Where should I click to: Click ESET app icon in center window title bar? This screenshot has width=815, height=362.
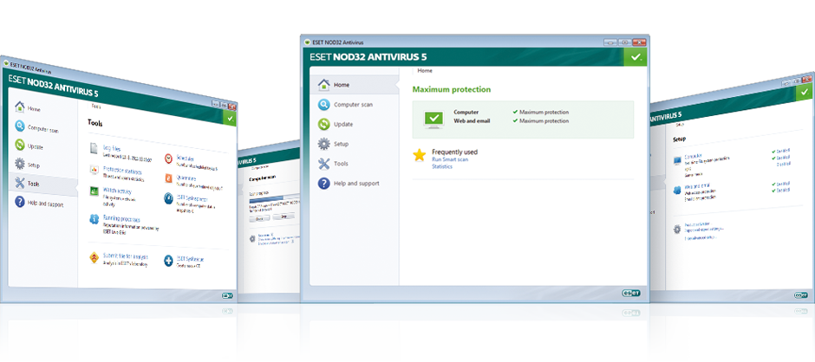coord(307,42)
